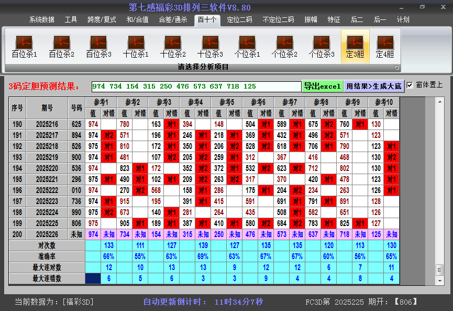Open the 十位杀1 analysis item
The image size is (453, 311).
pyautogui.click(x=136, y=46)
